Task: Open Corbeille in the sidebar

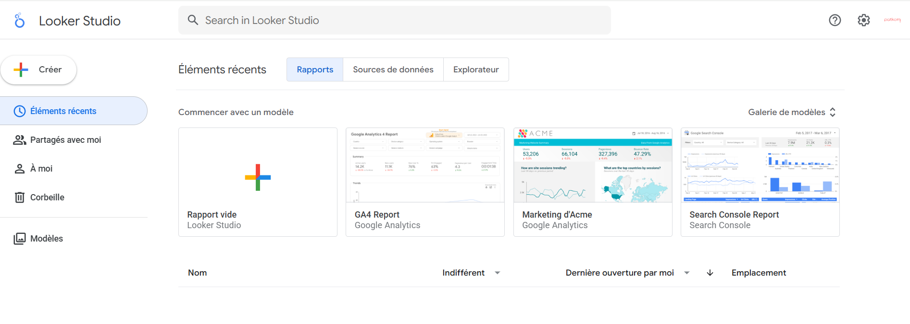Action: click(74, 197)
